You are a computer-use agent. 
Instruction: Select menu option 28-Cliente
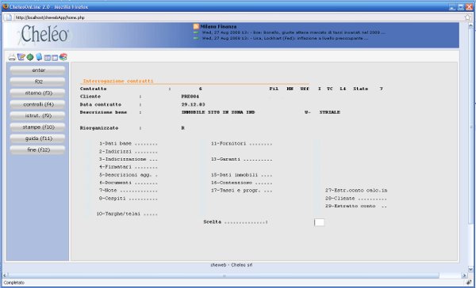[x=356, y=199]
